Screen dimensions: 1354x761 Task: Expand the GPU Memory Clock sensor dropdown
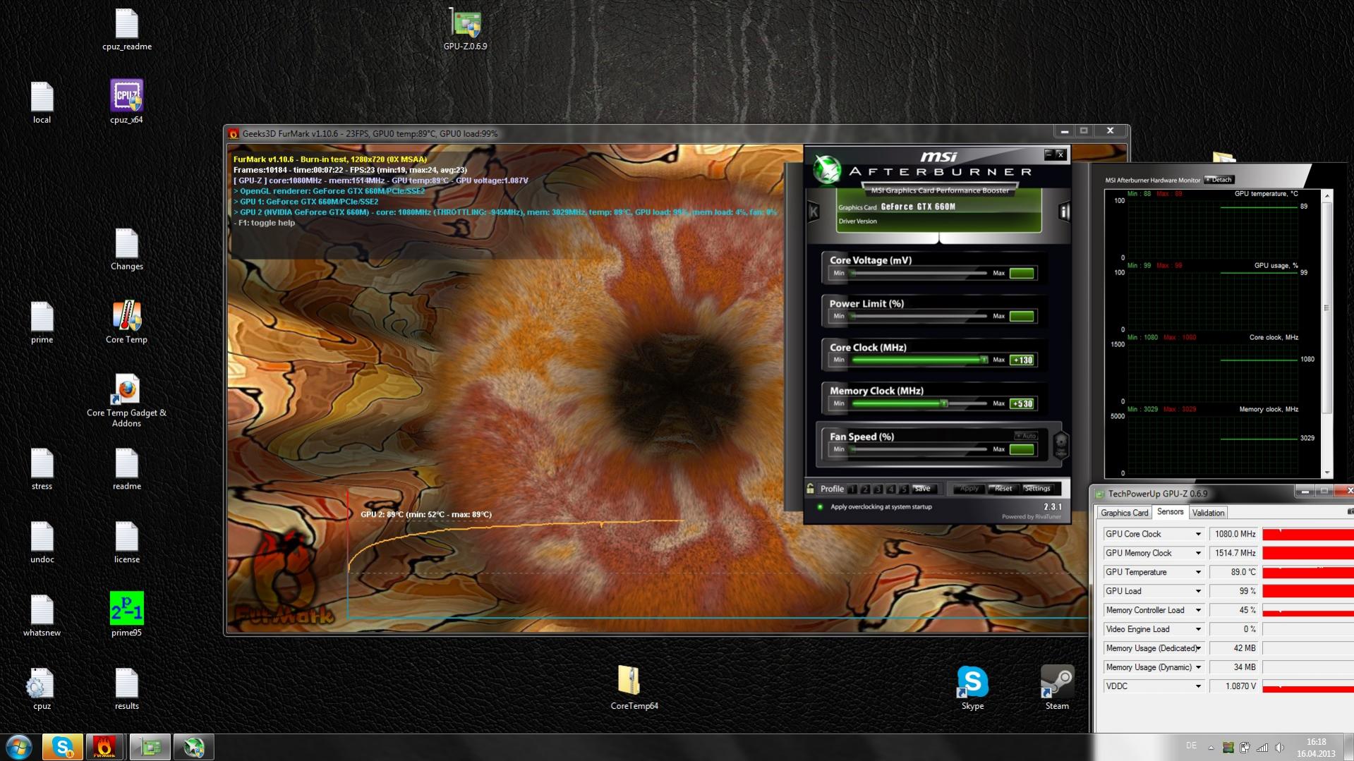coord(1198,553)
